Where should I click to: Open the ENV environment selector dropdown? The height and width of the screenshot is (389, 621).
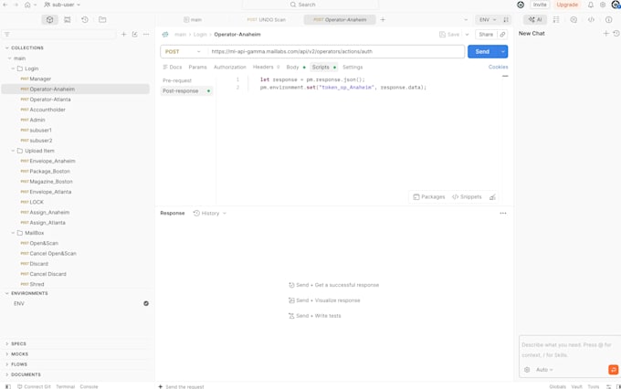[x=488, y=19]
